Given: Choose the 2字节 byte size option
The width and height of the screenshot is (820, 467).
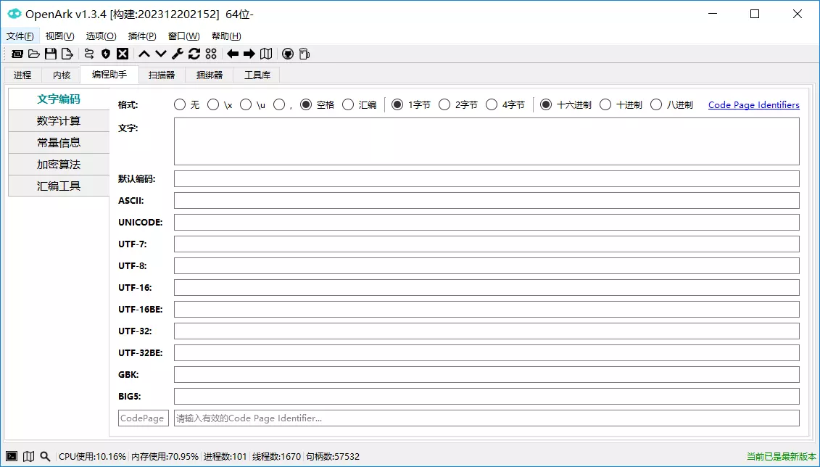Looking at the screenshot, I should coord(444,104).
